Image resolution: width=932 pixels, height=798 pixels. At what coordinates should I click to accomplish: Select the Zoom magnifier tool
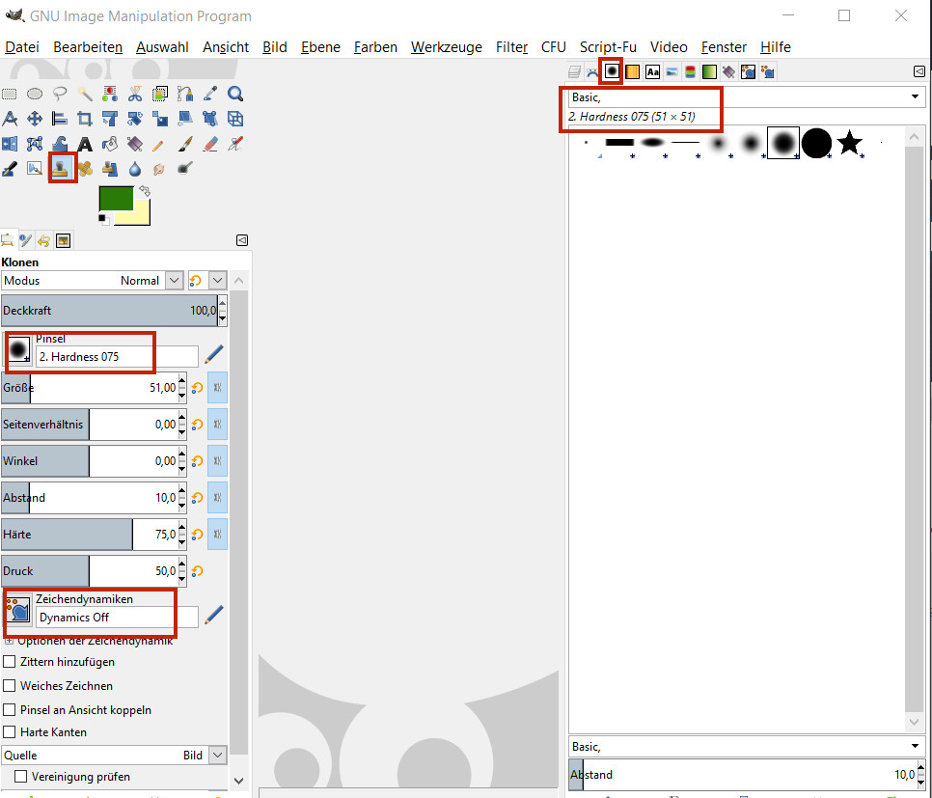[235, 94]
